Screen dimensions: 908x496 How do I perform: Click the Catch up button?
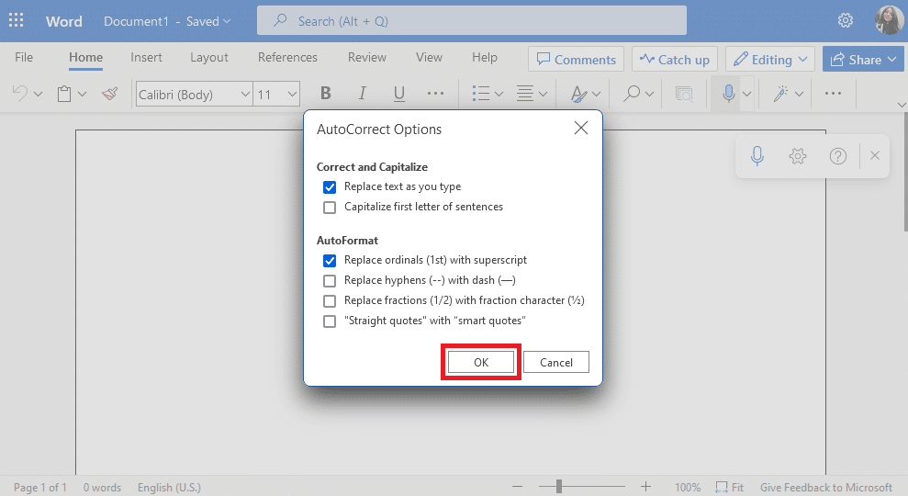click(x=675, y=59)
